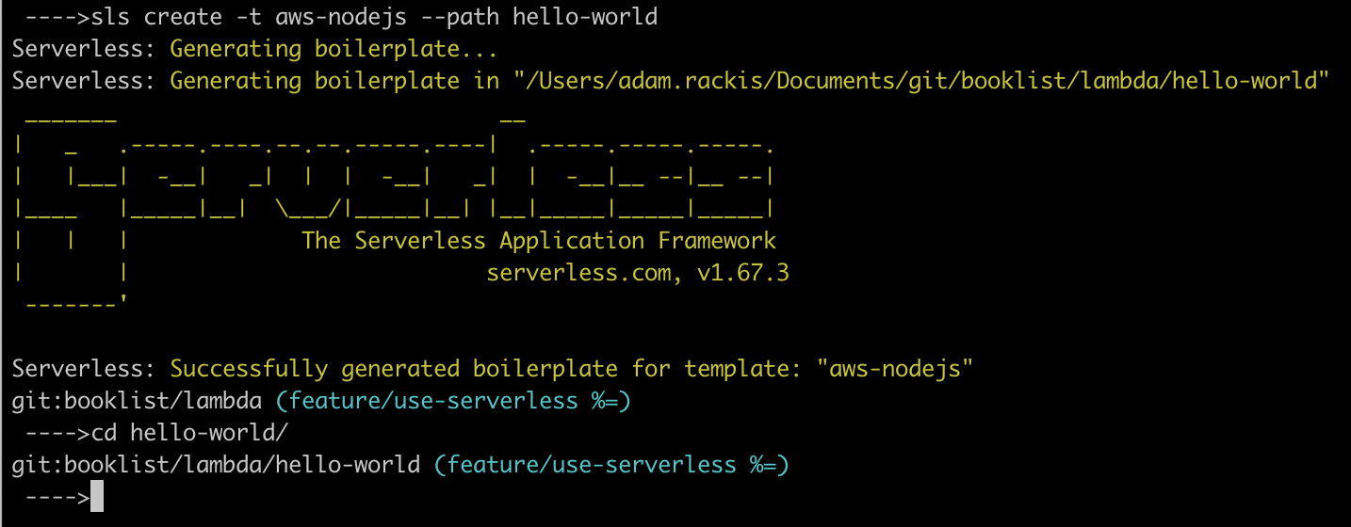Click the terminal cursor block at the prompt
The width and height of the screenshot is (1351, 527).
click(96, 497)
